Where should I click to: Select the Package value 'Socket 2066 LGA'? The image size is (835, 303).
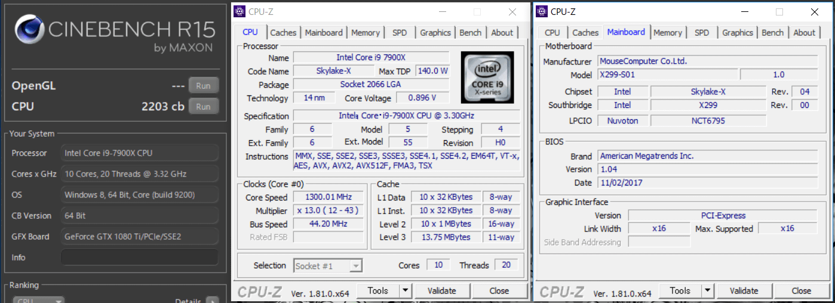[x=371, y=85]
